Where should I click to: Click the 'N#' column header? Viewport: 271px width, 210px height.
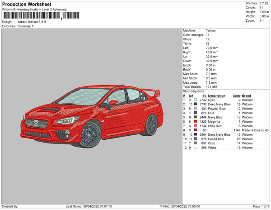[x=191, y=96]
